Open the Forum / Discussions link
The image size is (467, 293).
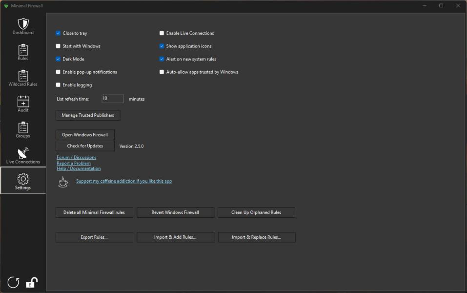76,157
